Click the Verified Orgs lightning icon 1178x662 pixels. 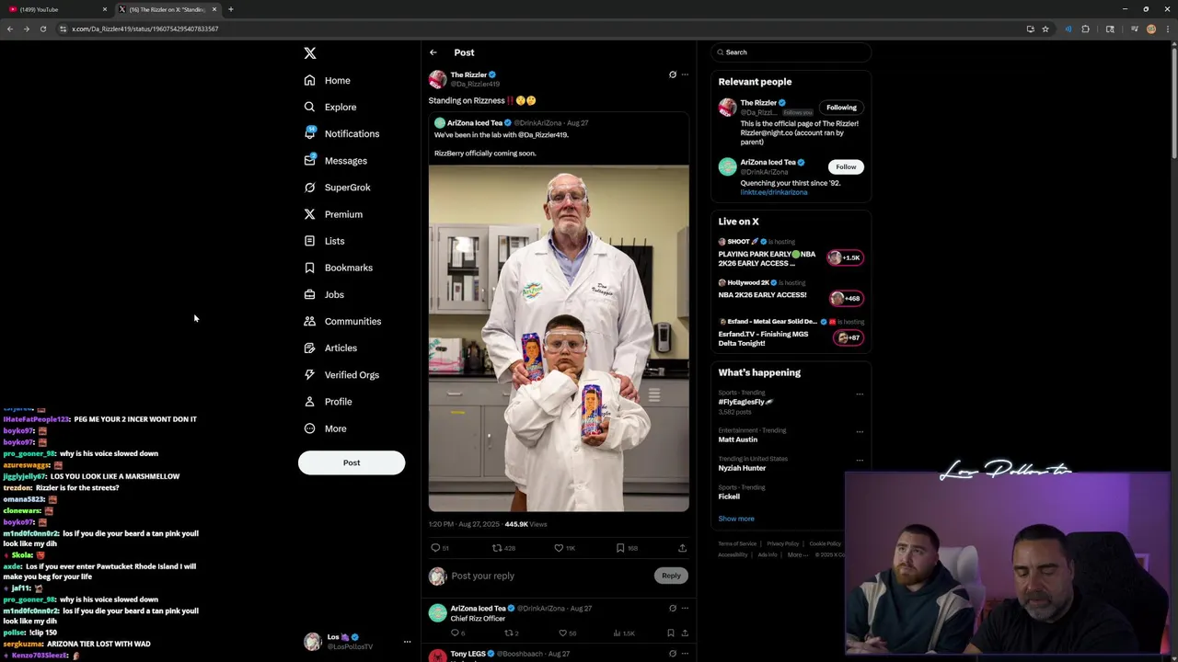(309, 374)
